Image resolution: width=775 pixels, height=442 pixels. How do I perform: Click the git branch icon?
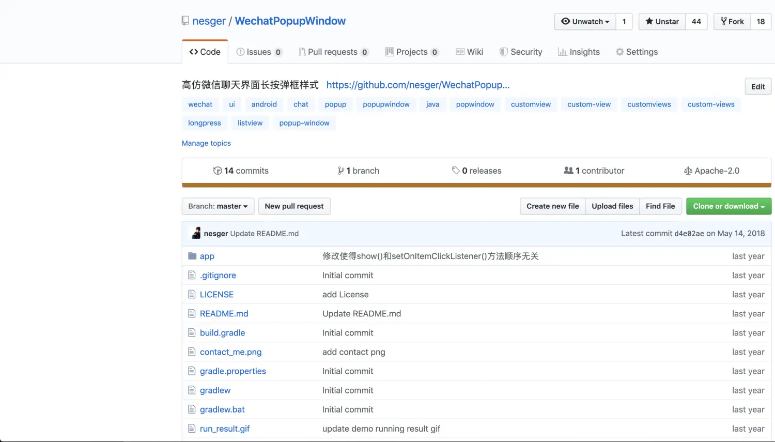pyautogui.click(x=341, y=171)
